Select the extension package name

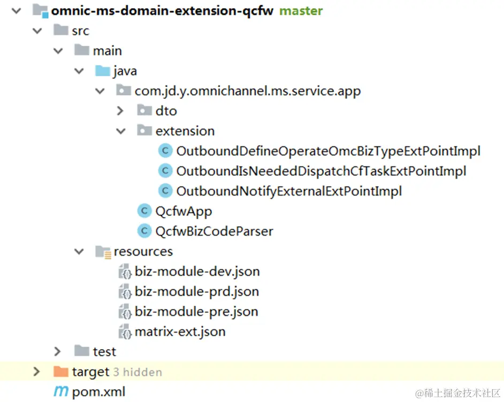pyautogui.click(x=185, y=131)
